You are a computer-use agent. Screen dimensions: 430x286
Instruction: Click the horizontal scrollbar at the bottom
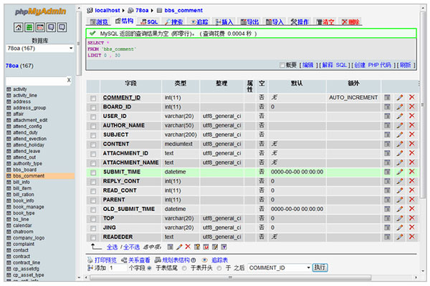230,277
